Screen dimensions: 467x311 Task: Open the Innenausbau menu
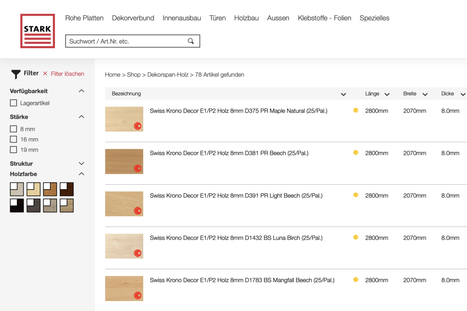point(182,18)
